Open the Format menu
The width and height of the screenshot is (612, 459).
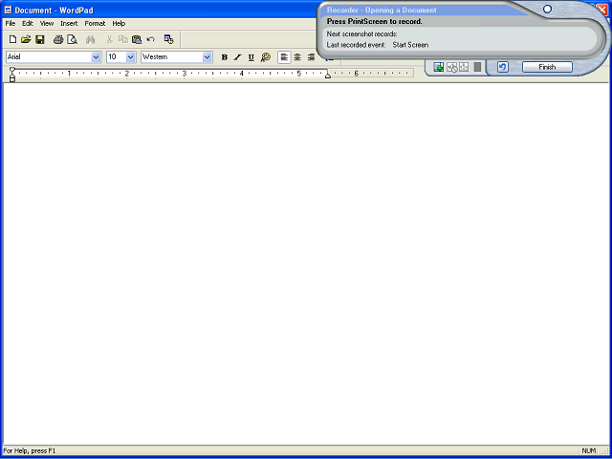click(95, 23)
